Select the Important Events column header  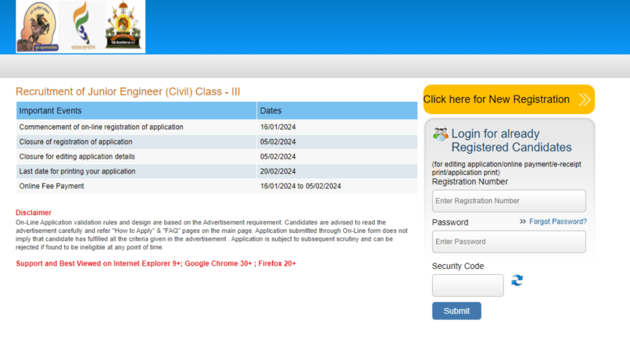(x=50, y=111)
